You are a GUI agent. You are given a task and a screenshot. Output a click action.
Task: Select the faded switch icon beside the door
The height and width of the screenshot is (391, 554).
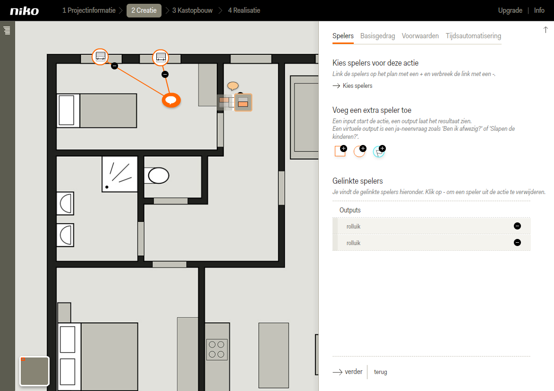[x=225, y=102]
